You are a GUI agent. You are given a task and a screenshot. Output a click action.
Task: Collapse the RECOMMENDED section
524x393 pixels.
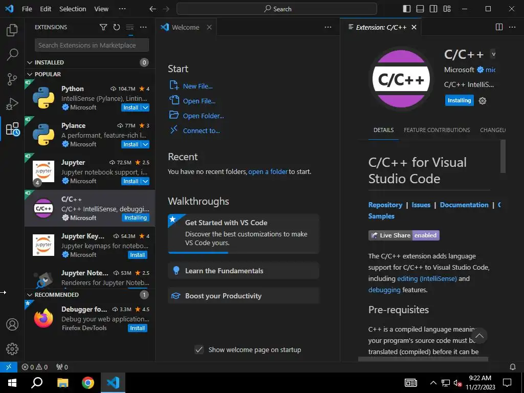[x=90, y=295]
